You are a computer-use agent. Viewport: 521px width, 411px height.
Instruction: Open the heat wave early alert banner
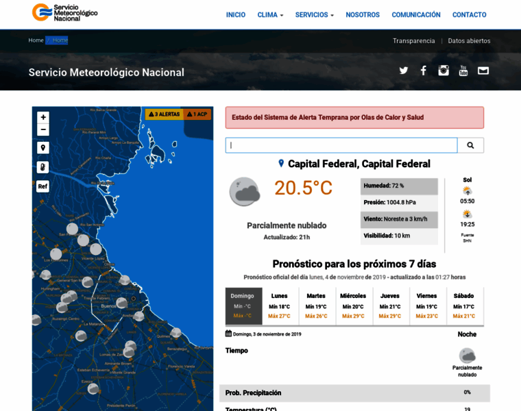click(354, 118)
